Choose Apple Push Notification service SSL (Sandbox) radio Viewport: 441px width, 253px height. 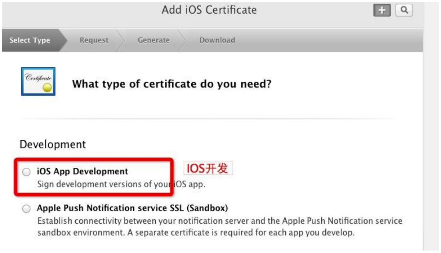coord(26,209)
